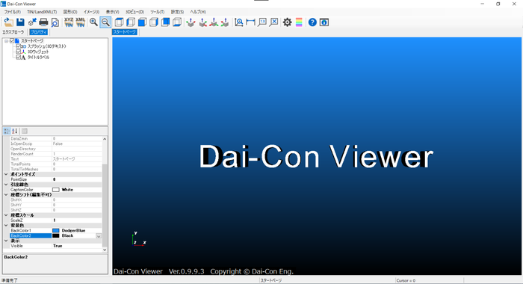Screen dimensions: 523x284
Task: Click the about information window icon
Action: click(324, 22)
